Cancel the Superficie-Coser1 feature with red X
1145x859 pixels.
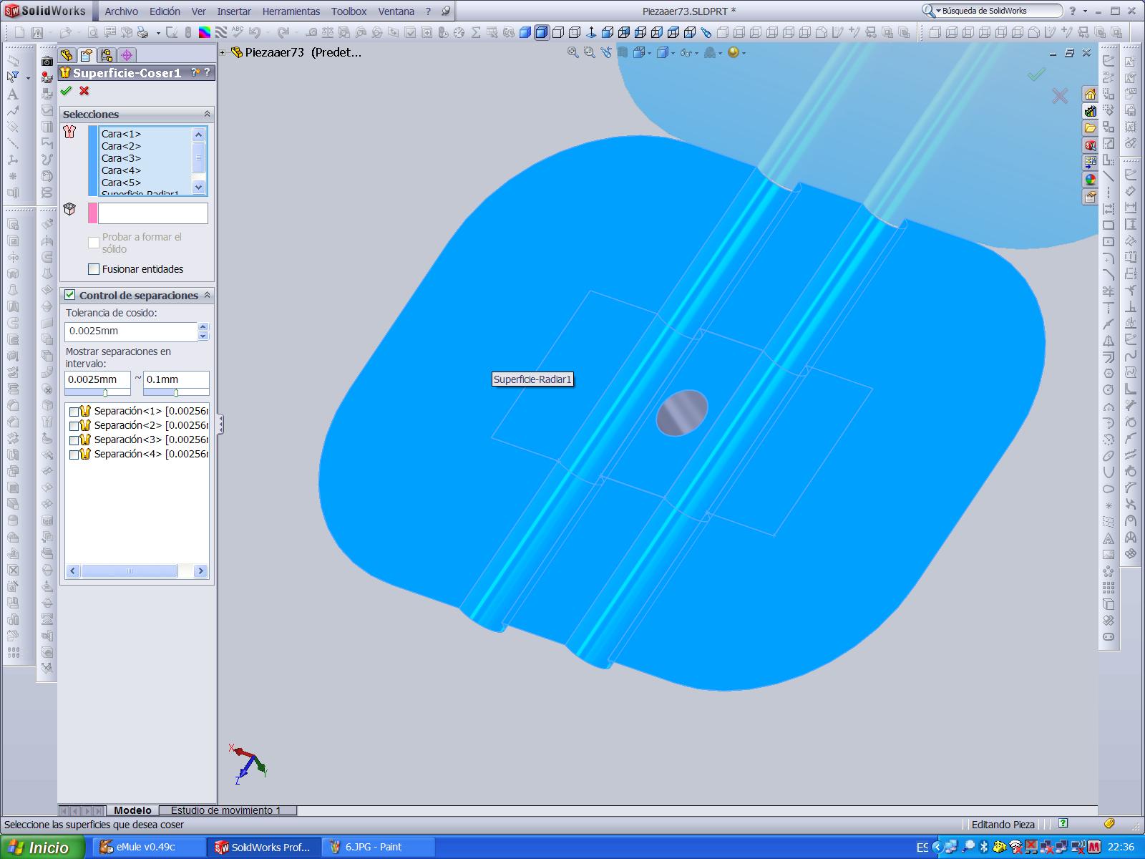pos(84,91)
